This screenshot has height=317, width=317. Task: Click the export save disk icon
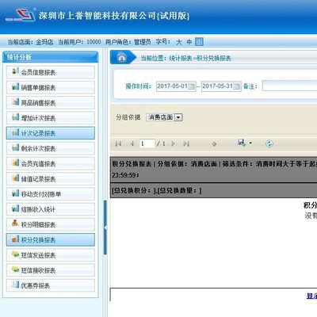(x=242, y=143)
